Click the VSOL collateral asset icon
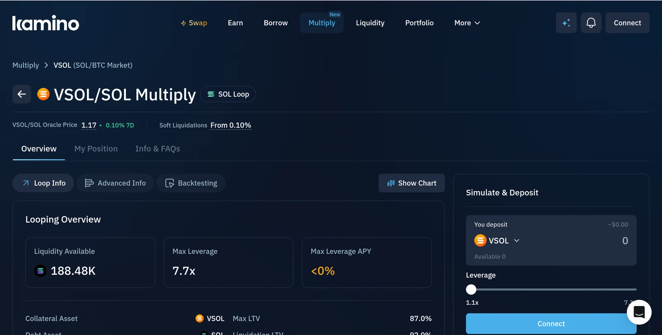 [199, 318]
